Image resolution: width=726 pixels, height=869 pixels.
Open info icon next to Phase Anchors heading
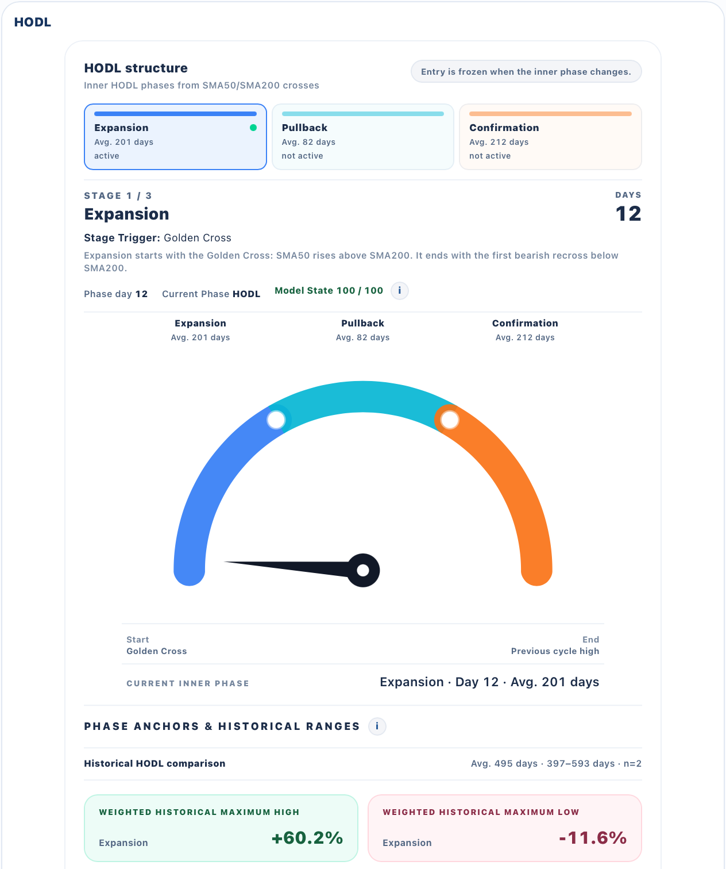pos(377,726)
